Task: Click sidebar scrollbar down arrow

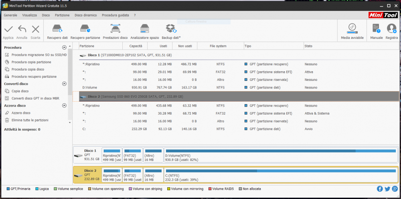Action: 70,123
